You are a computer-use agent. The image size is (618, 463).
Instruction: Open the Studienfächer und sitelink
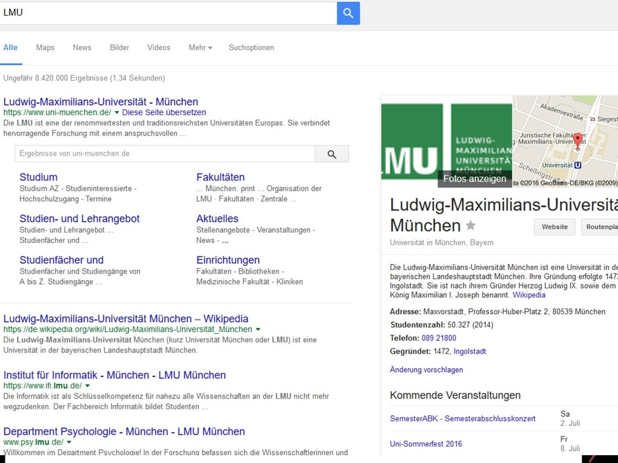pos(62,260)
